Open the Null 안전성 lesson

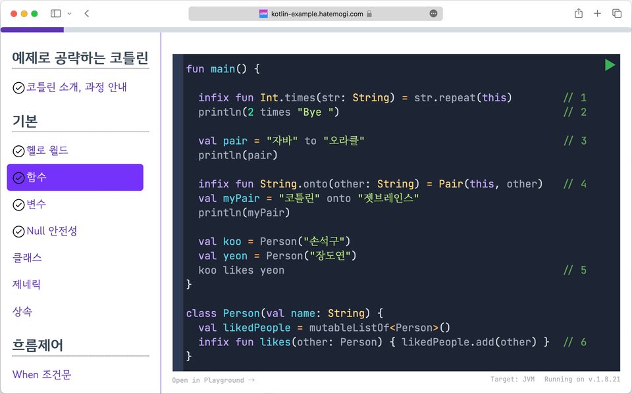[51, 232]
